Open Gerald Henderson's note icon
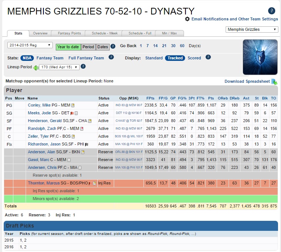Image resolution: width=281 pixels, height=252 pixels. pyautogui.click(x=90, y=121)
